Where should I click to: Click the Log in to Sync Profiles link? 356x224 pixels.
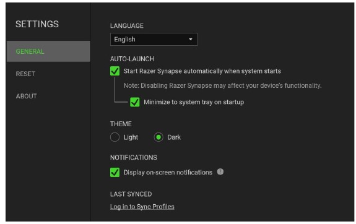pyautogui.click(x=142, y=207)
